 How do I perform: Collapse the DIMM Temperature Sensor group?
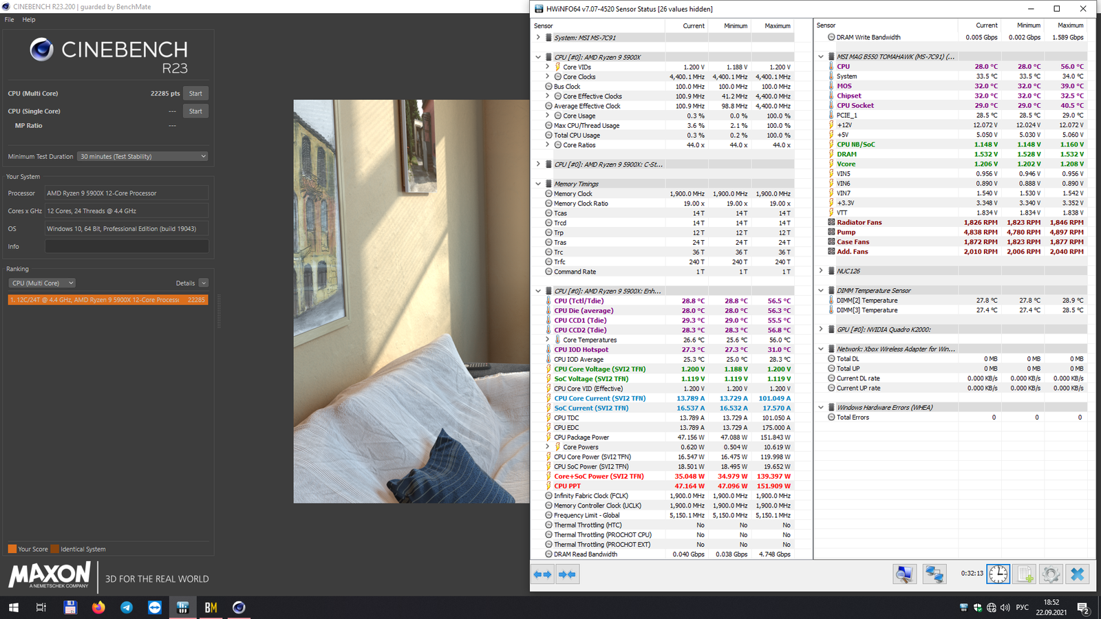click(821, 291)
